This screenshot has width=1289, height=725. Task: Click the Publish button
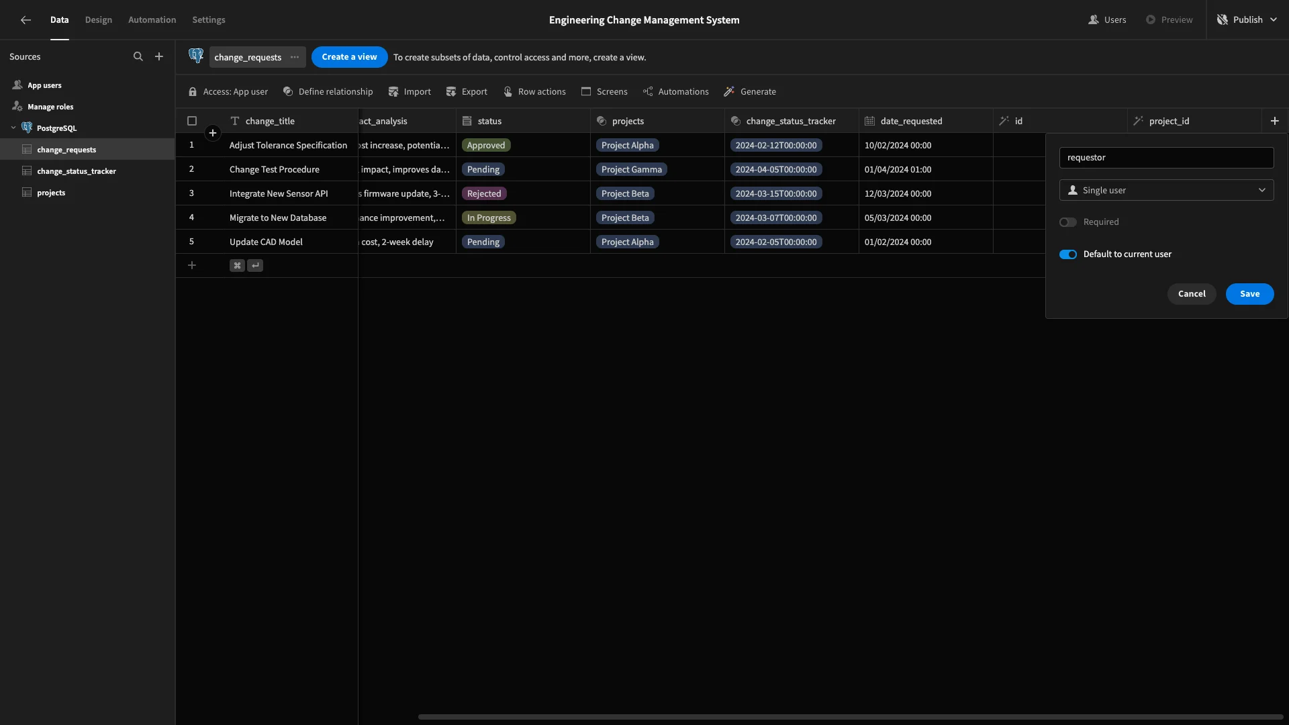1248,20
